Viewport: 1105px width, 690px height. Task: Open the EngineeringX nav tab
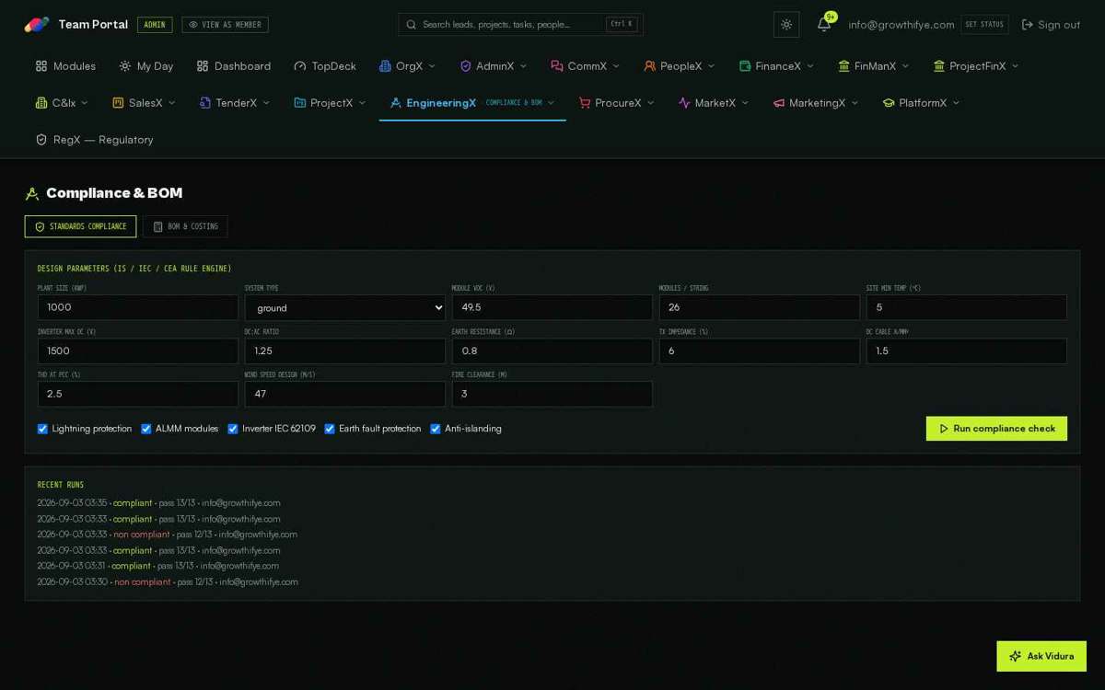472,103
